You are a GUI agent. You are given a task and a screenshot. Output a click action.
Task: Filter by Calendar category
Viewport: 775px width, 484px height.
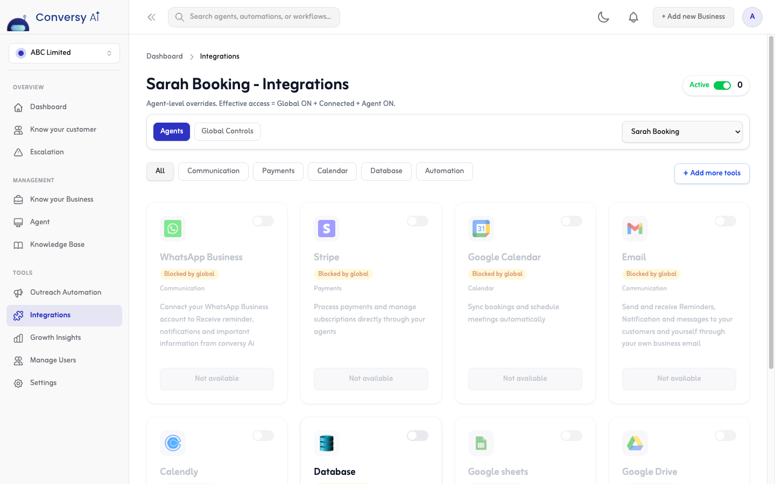(332, 171)
